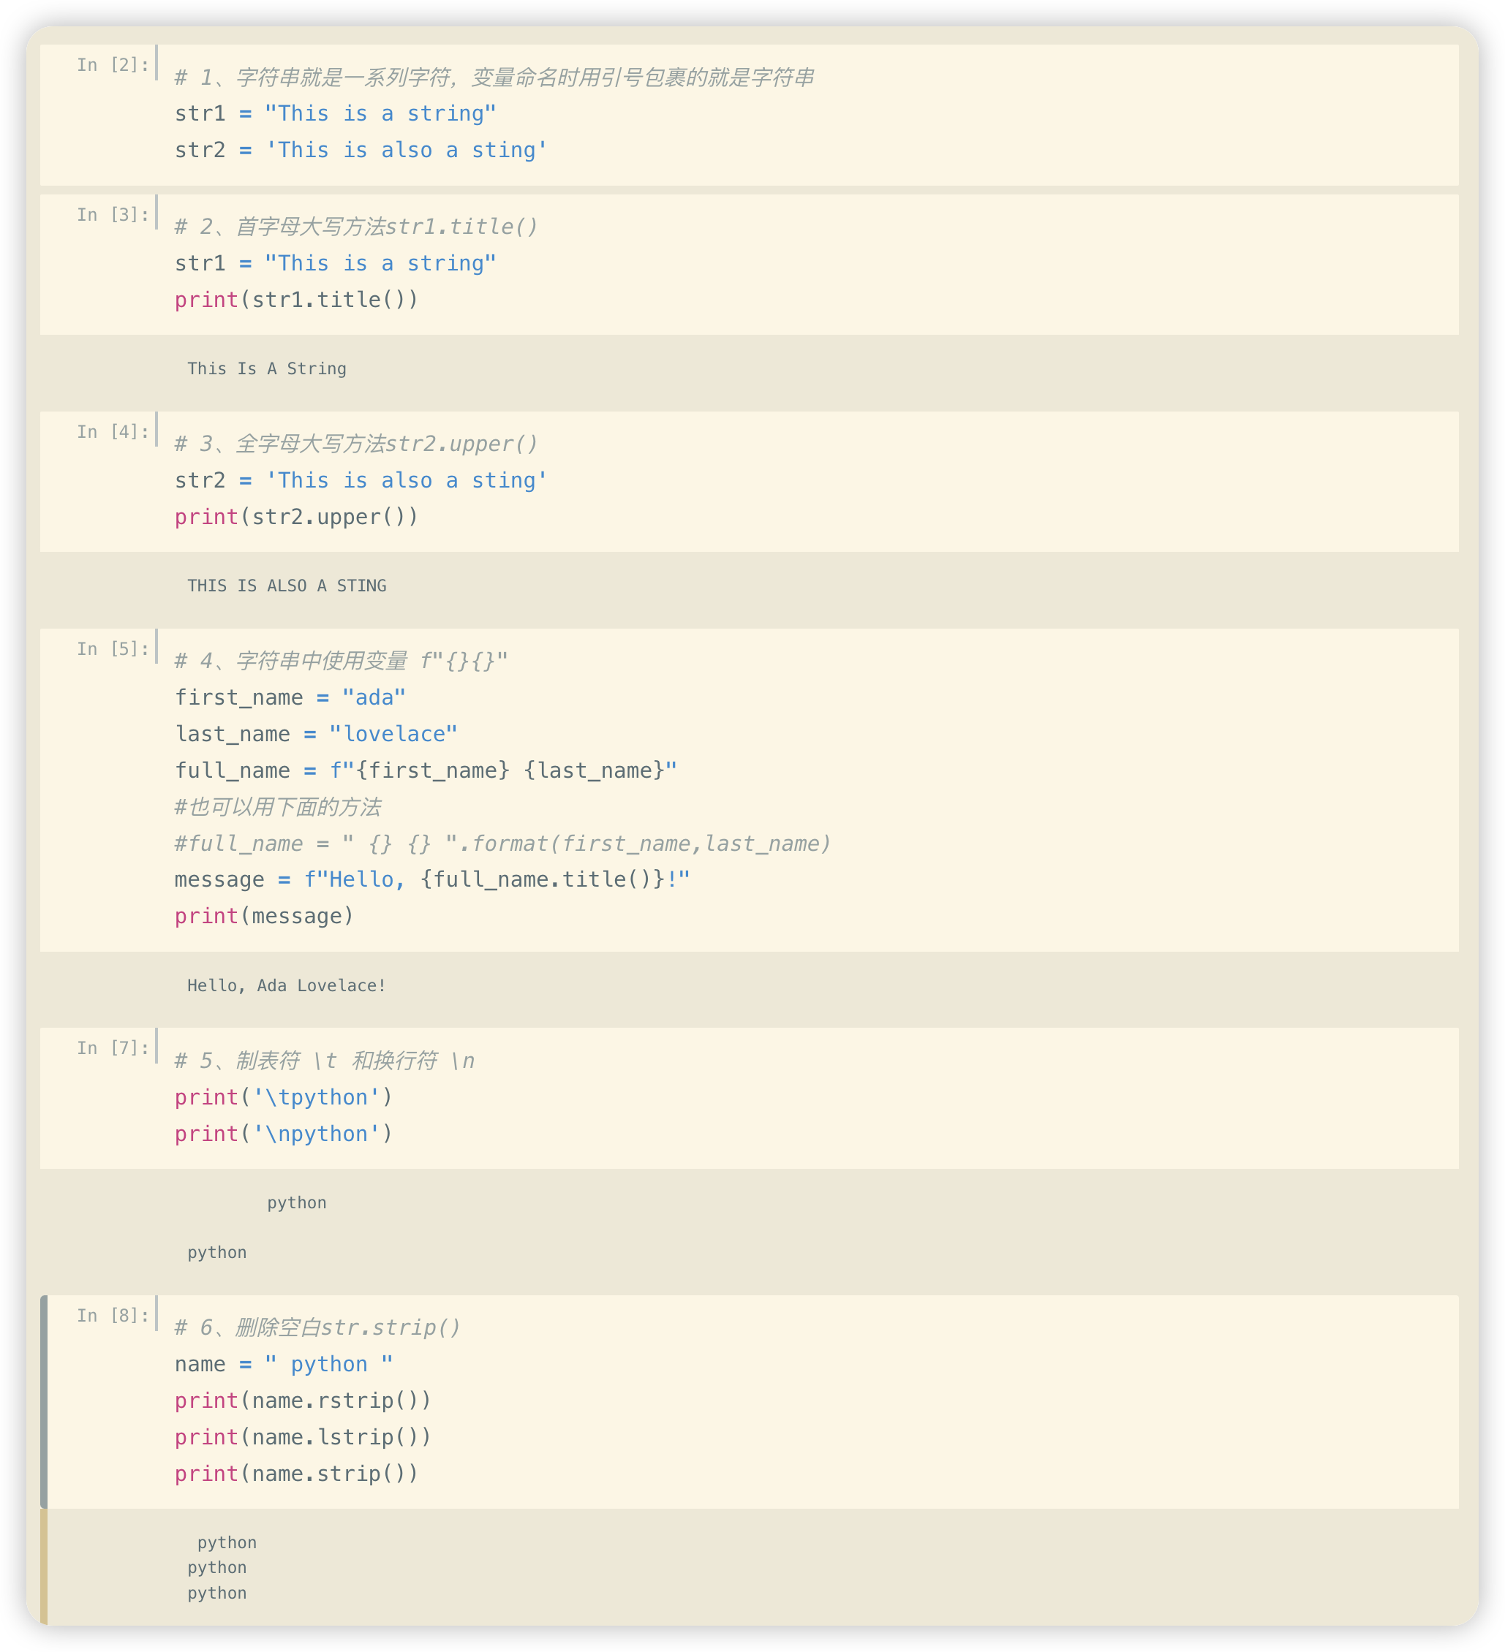Click the comment '#也可以用下面的方法'

278,807
